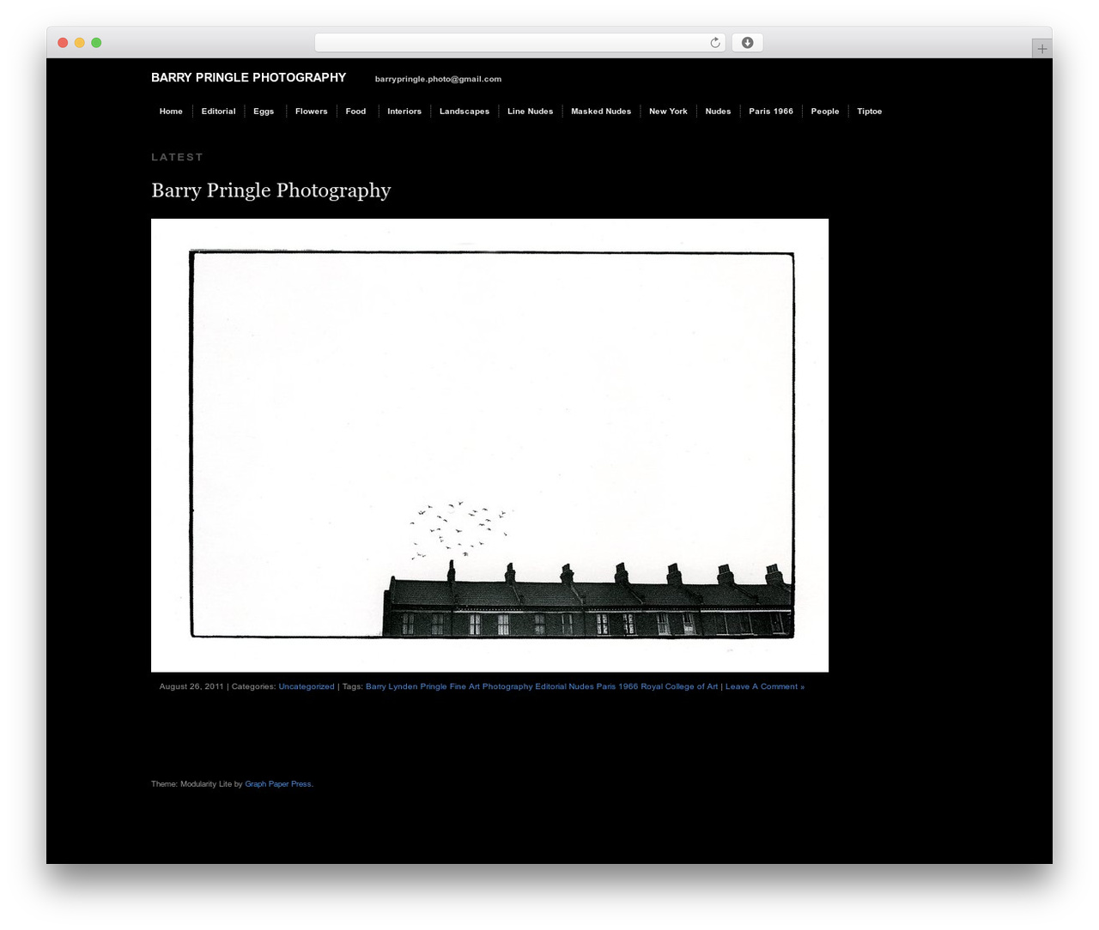Viewport: 1099px width, 930px height.
Task: Choose the Nudes menu item
Action: [x=718, y=112]
